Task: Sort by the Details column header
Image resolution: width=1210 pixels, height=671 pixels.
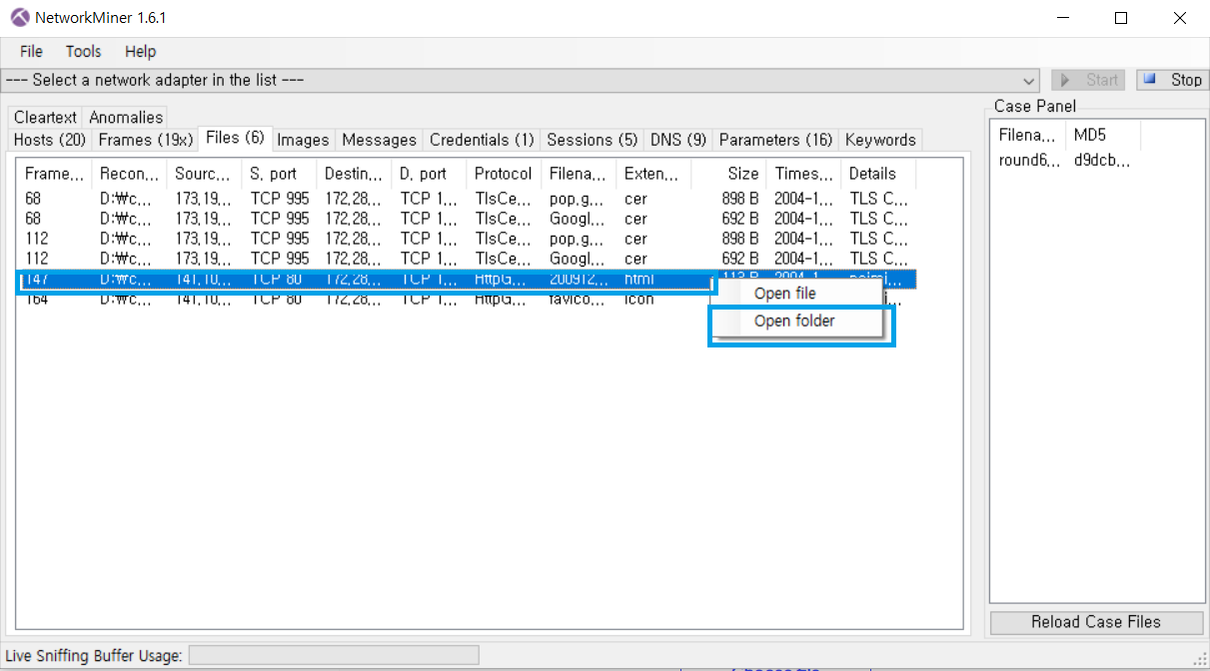Action: pyautogui.click(x=878, y=174)
